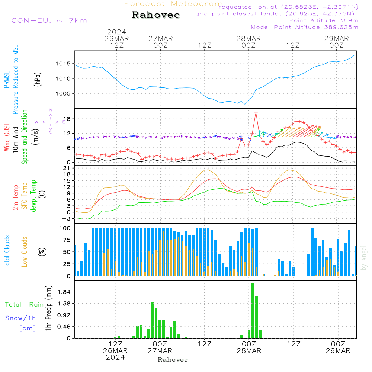Click the 75 tick on cloud axis
Screen dimensions: 372x372
[x=67, y=240]
